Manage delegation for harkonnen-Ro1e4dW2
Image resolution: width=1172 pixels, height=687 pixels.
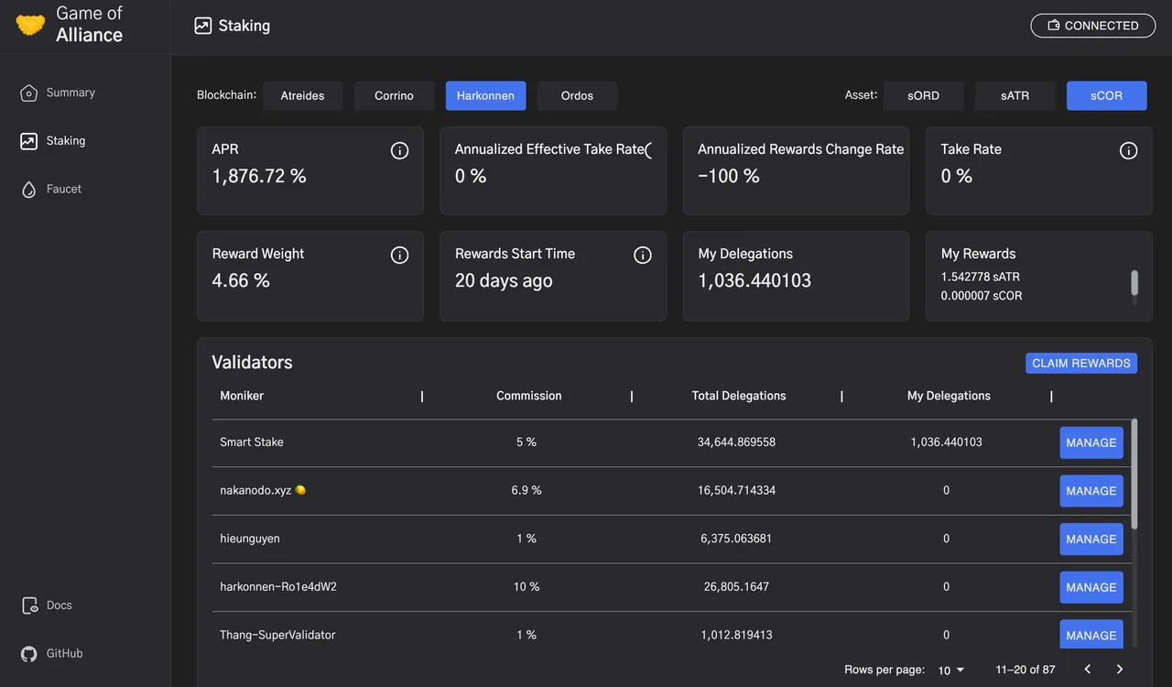[x=1091, y=587]
